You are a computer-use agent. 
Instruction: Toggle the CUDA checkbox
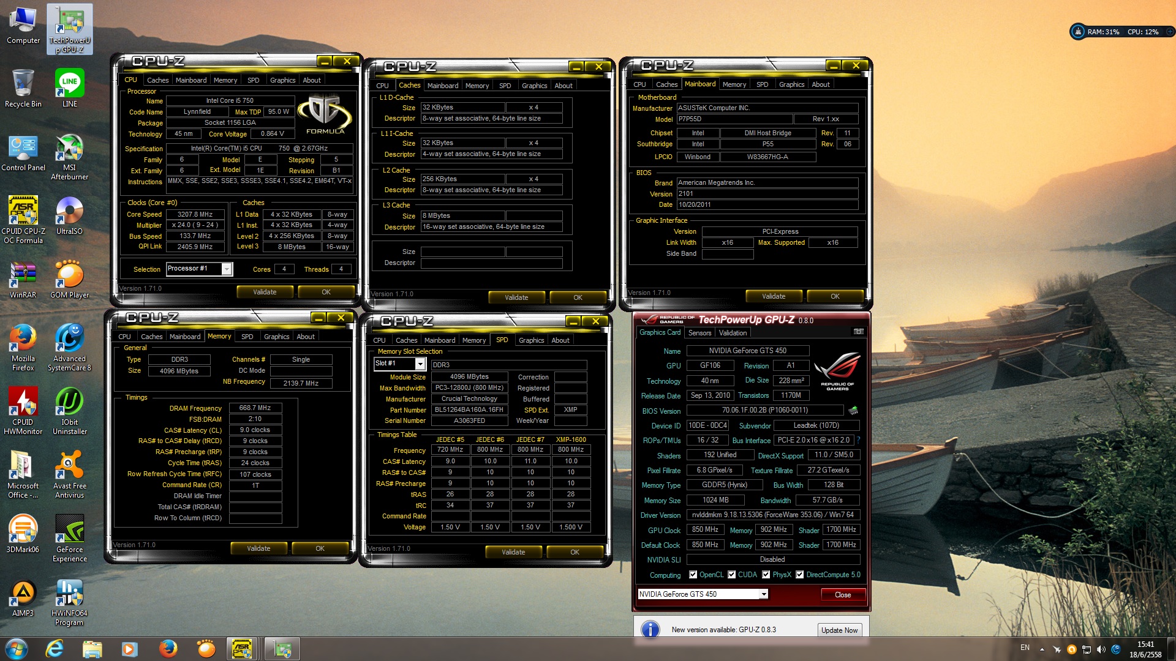pos(731,575)
